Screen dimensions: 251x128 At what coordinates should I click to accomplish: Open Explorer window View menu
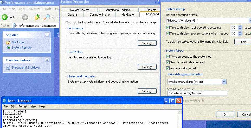22,9
